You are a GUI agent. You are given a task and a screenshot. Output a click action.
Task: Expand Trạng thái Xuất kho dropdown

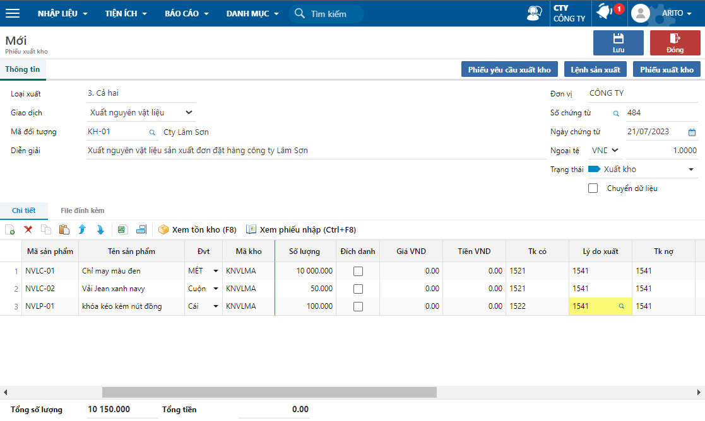(x=691, y=170)
